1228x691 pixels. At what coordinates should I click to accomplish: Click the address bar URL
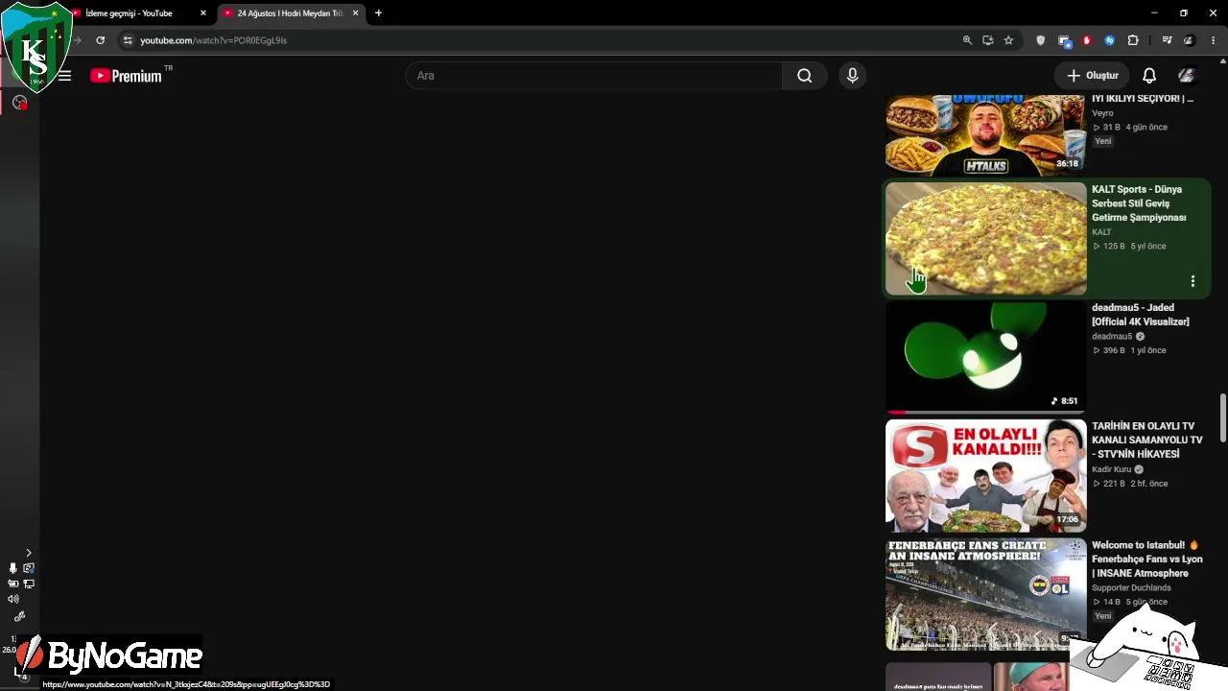[x=214, y=40]
